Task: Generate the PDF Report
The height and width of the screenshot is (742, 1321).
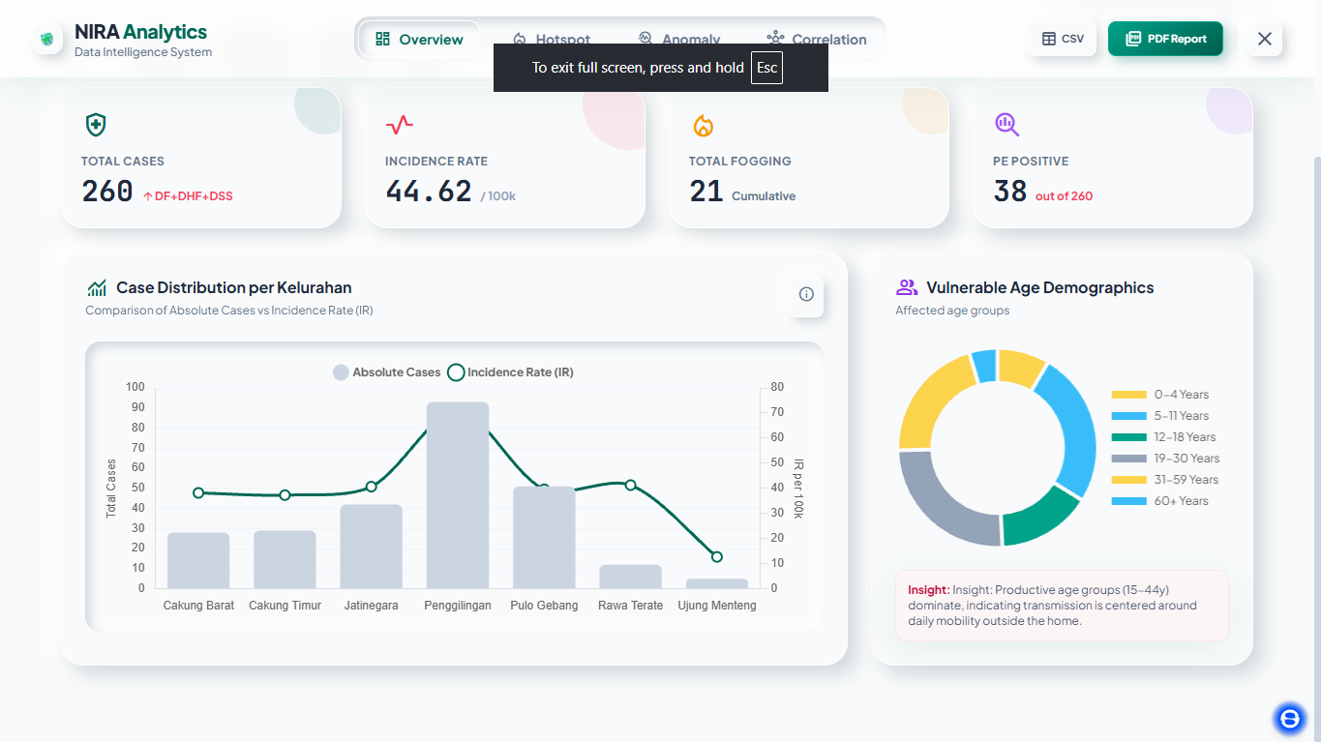Action: point(1166,39)
